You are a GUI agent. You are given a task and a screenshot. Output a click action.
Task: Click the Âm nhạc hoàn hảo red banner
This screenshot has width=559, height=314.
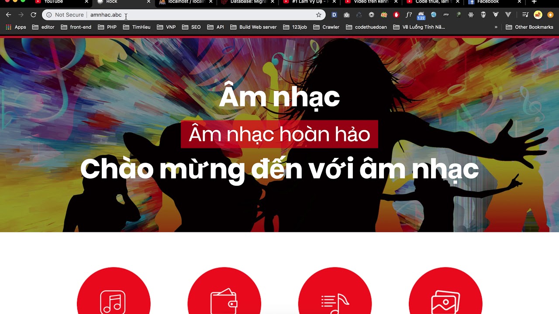(x=279, y=134)
